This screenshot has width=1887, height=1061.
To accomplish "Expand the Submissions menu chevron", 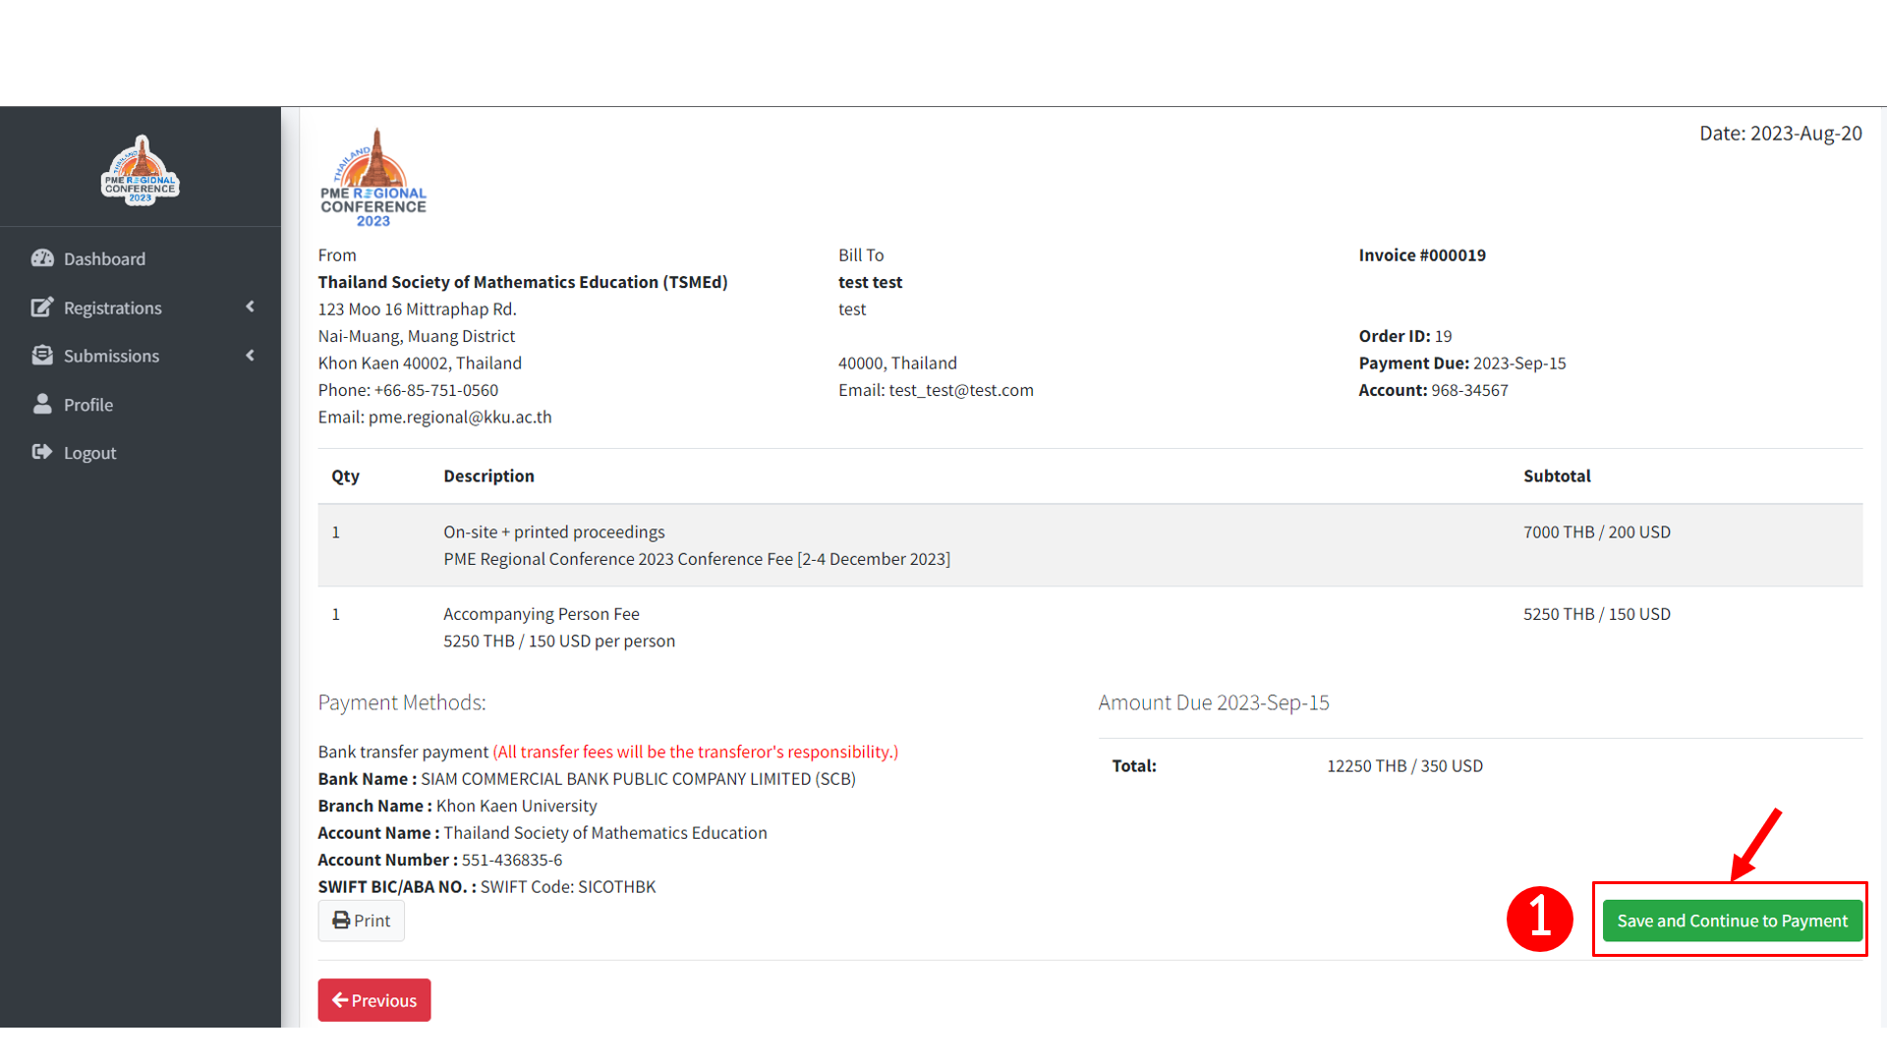I will [251, 356].
